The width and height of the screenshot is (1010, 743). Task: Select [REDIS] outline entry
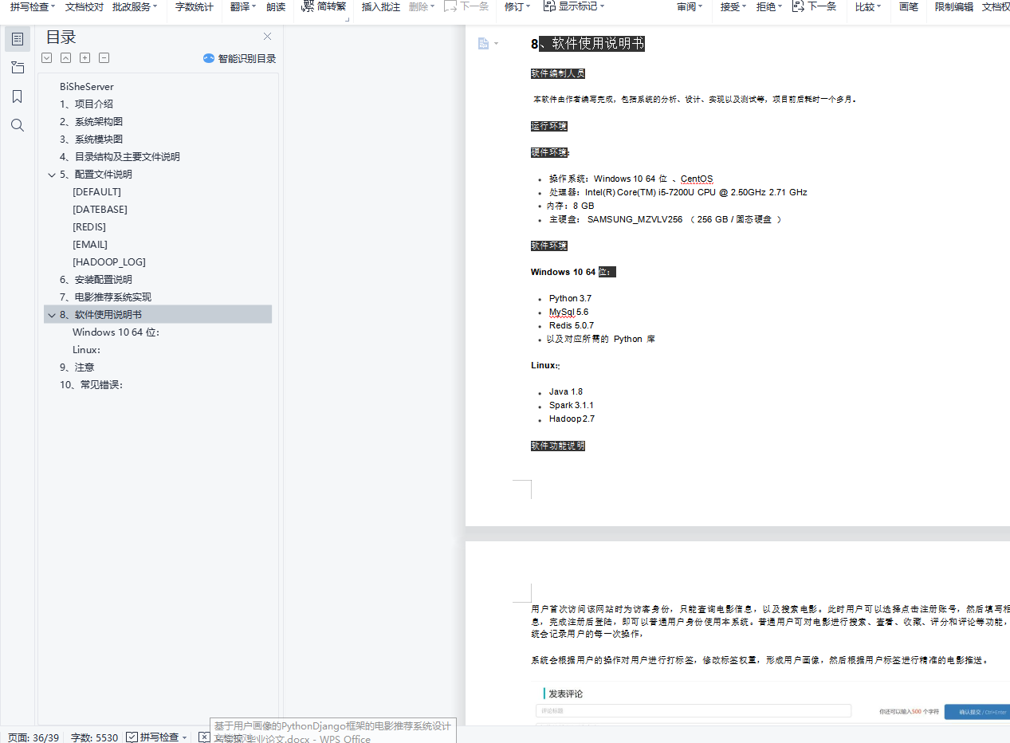[x=89, y=226]
